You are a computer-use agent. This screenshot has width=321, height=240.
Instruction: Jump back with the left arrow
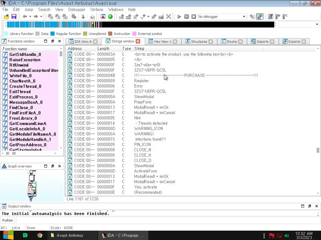tap(24, 17)
